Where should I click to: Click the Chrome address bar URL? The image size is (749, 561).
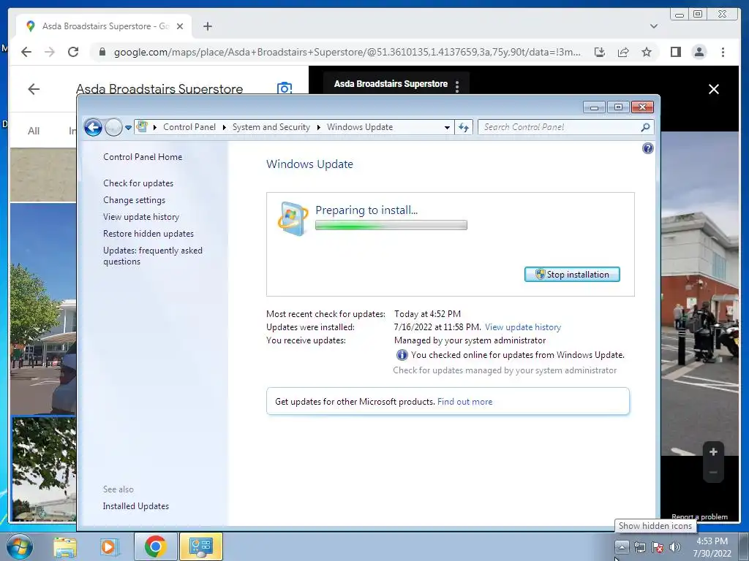pyautogui.click(x=347, y=52)
